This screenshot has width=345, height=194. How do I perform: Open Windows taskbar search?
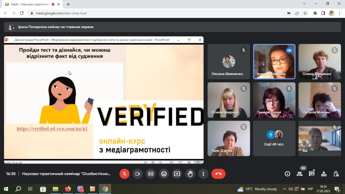18,189
